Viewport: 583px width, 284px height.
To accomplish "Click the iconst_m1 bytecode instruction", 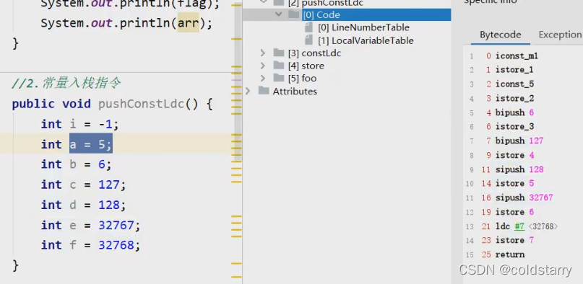I will click(517, 56).
